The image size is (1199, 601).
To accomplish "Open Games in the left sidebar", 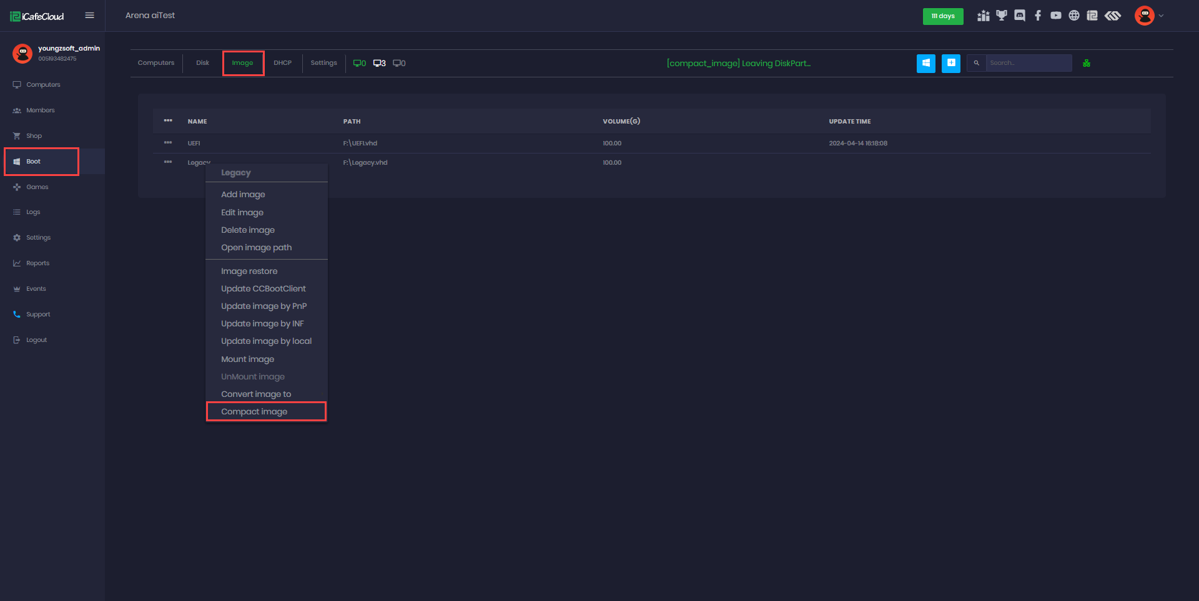I will [37, 187].
